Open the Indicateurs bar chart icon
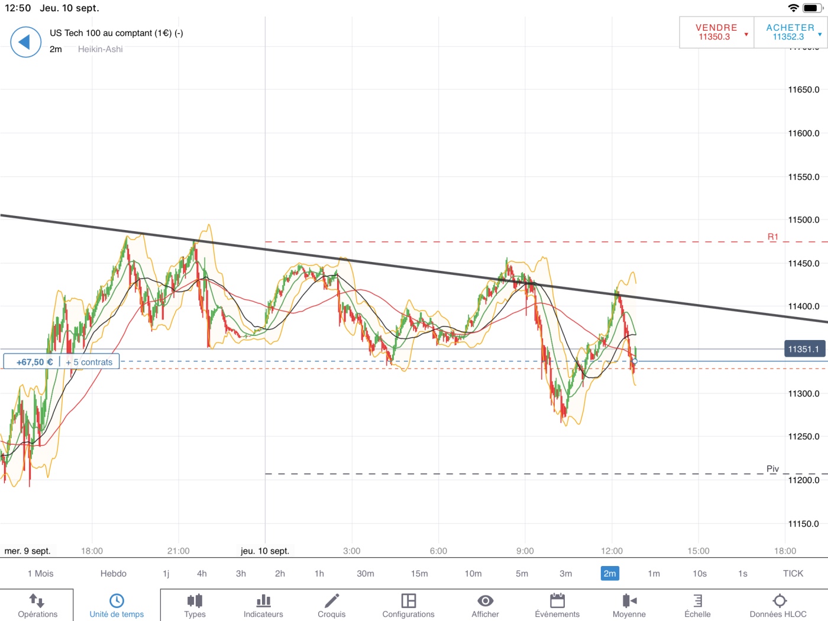Viewport: 828px width, 621px height. pyautogui.click(x=264, y=601)
